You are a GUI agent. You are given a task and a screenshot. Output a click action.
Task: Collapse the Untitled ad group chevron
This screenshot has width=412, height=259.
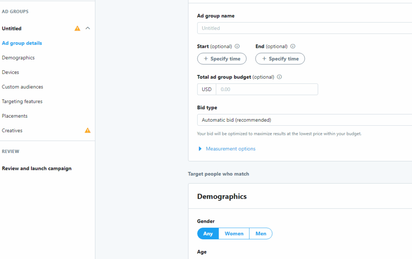(x=88, y=29)
